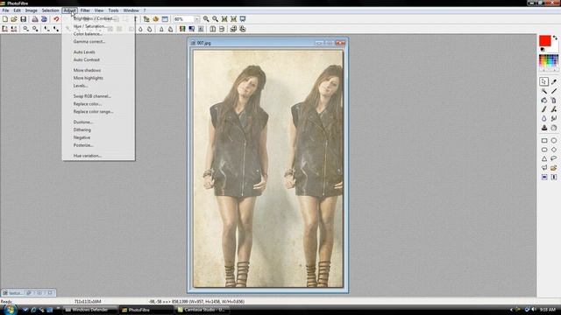Select the Fill bucket tool
Screen dimensions: 561x315
click(x=543, y=101)
